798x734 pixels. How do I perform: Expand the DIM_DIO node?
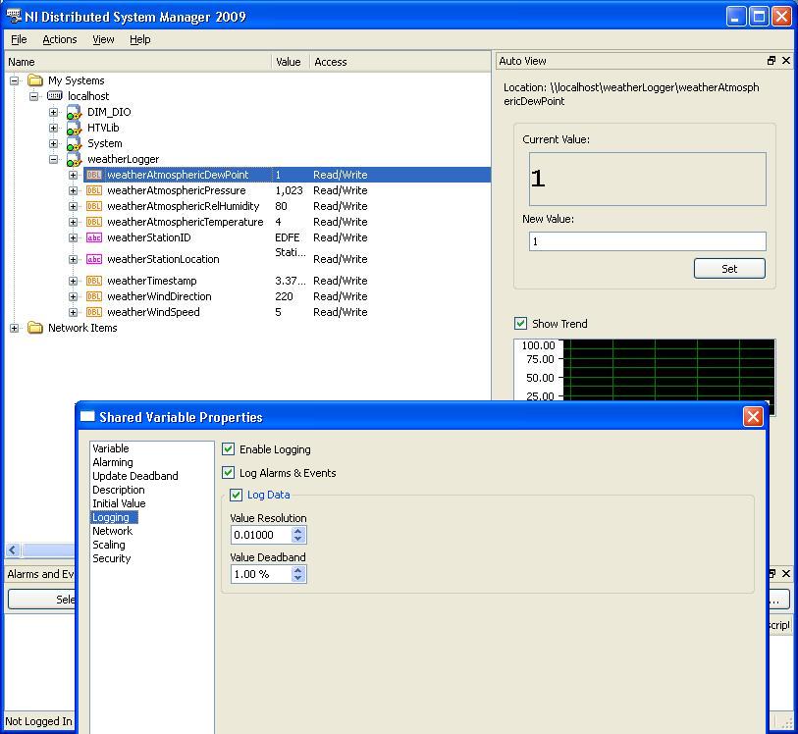point(53,112)
